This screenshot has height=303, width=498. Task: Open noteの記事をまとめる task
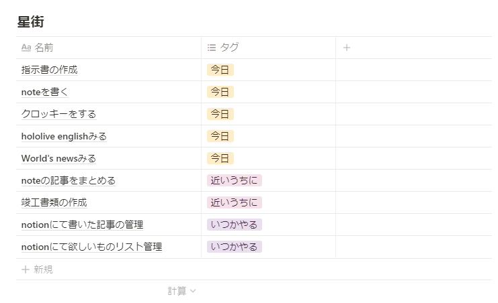click(x=69, y=180)
